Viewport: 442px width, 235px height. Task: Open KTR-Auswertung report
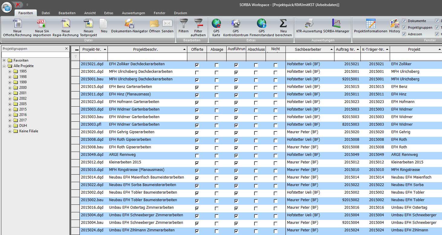pos(309,26)
